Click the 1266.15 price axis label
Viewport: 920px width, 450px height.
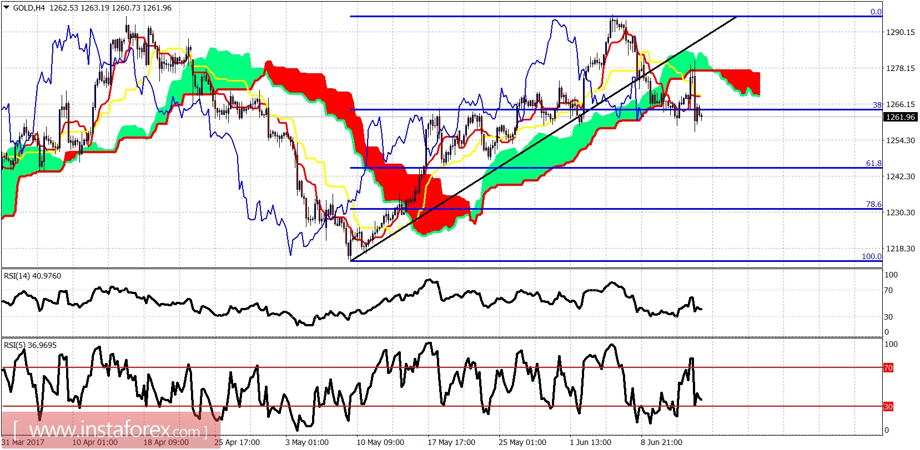(x=901, y=104)
